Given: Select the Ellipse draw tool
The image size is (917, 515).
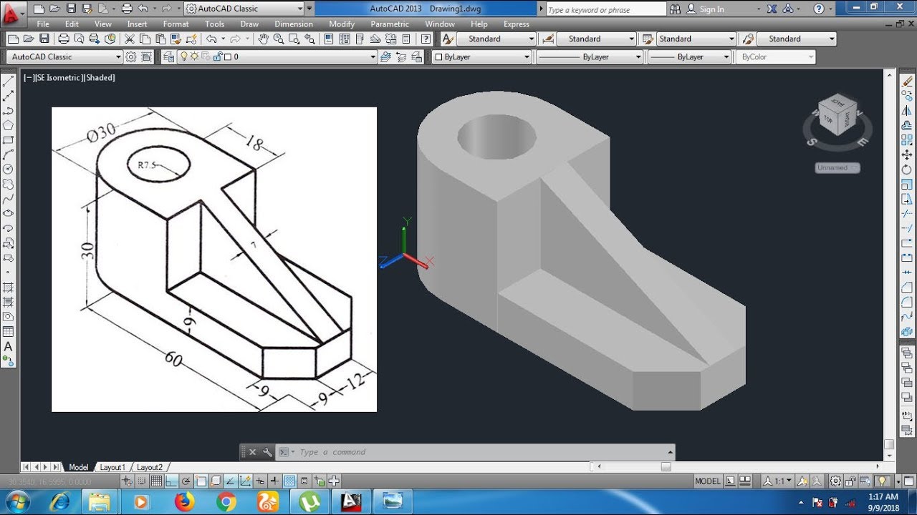Looking at the screenshot, I should click(x=9, y=213).
